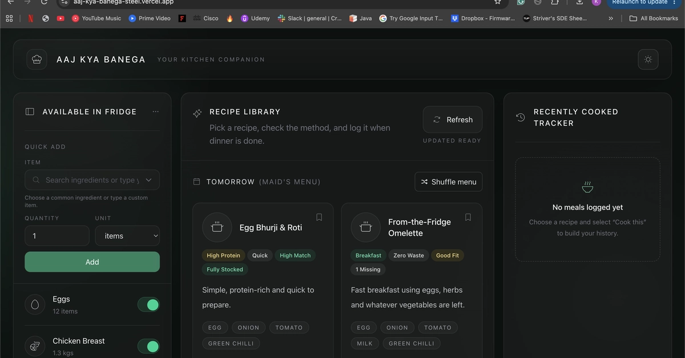This screenshot has height=358, width=685.
Task: Click the egg icon next to Eggs
Action: pyautogui.click(x=35, y=305)
